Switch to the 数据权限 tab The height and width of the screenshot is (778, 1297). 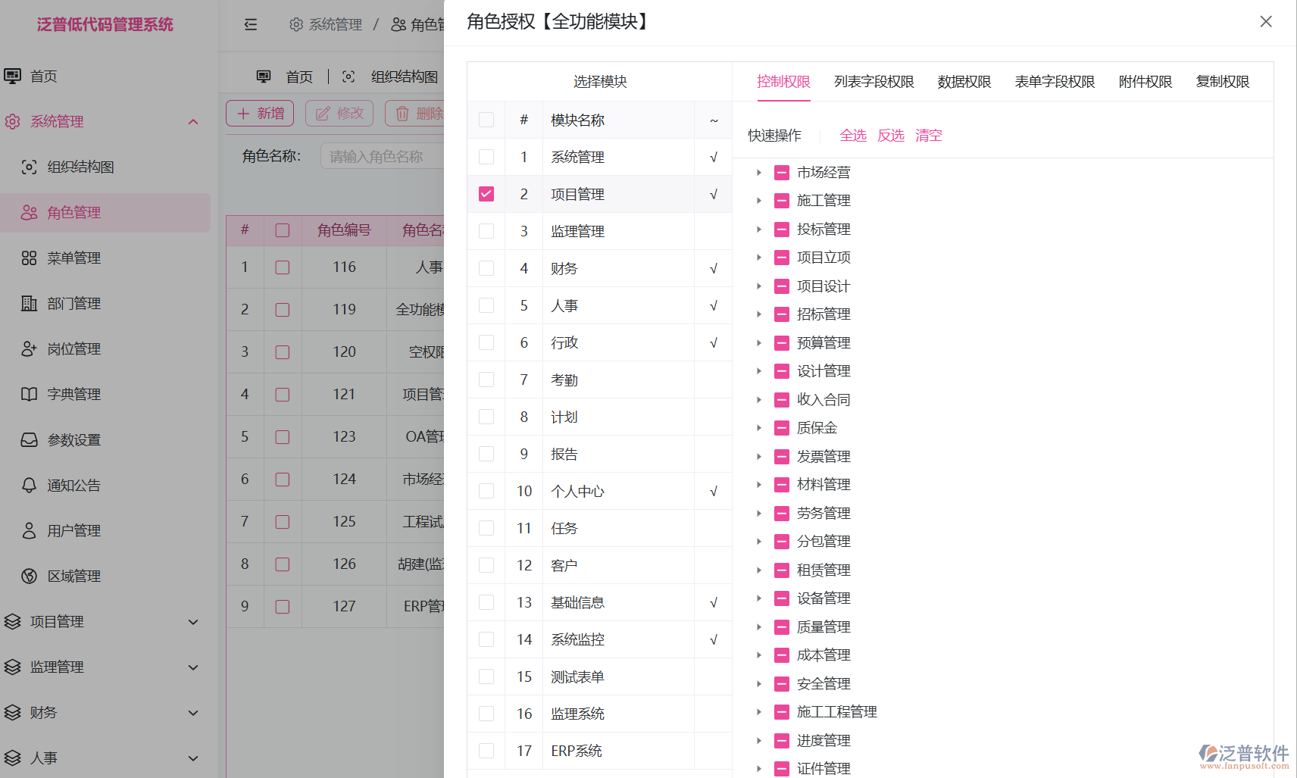(964, 81)
